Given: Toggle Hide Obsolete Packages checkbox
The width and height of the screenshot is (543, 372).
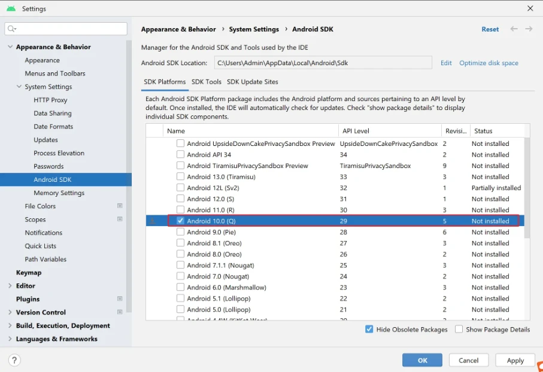Looking at the screenshot, I should [x=369, y=329].
